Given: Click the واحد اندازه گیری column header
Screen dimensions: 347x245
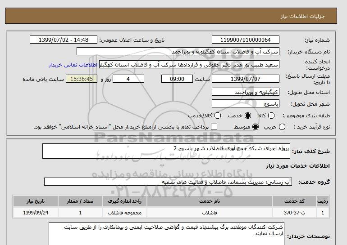Looking at the screenshot, I should 124,201.
